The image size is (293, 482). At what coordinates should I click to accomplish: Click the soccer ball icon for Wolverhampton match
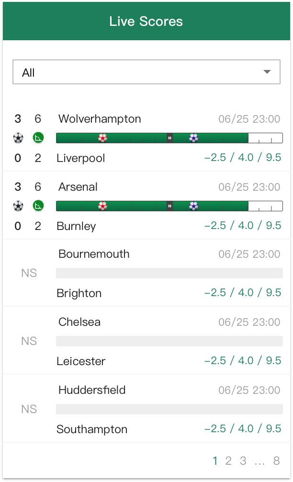18,138
